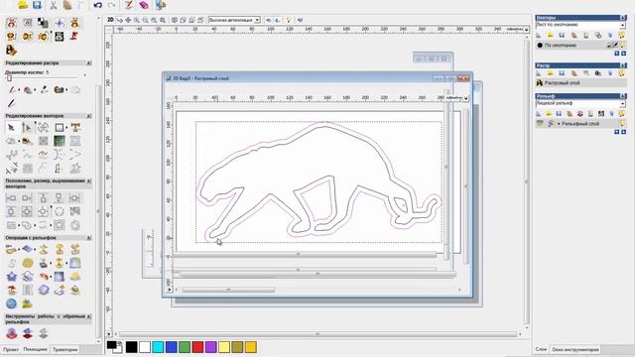This screenshot has width=635, height=357.
Task: Pick the cyan color swatch
Action: (158, 347)
